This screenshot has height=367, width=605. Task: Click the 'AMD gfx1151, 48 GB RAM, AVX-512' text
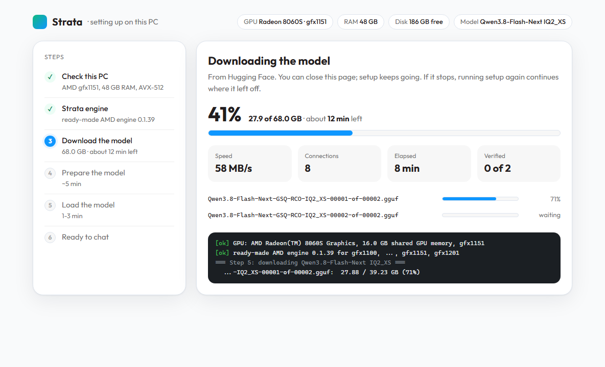(x=112, y=88)
